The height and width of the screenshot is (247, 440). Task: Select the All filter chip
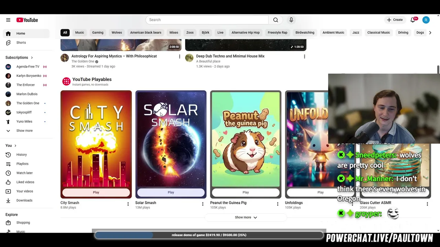pos(65,33)
